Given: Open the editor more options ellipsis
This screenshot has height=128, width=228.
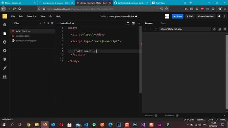Looking at the screenshot, I should [x=139, y=23].
